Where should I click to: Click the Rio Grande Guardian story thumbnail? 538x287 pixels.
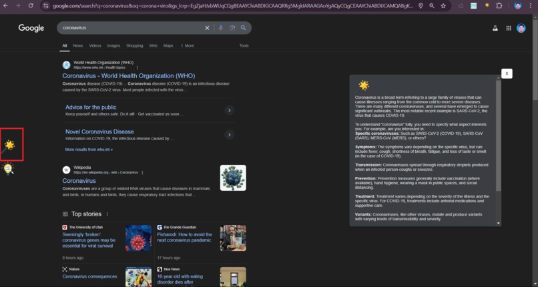click(x=233, y=238)
